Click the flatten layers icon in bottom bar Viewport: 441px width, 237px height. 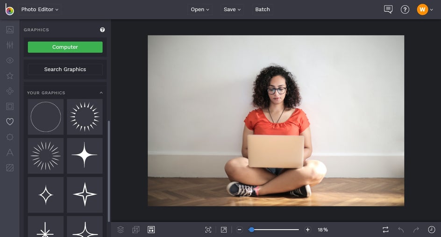[x=136, y=230]
